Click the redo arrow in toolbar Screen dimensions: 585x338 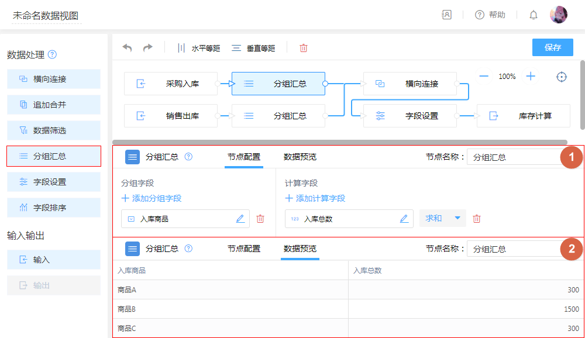148,48
